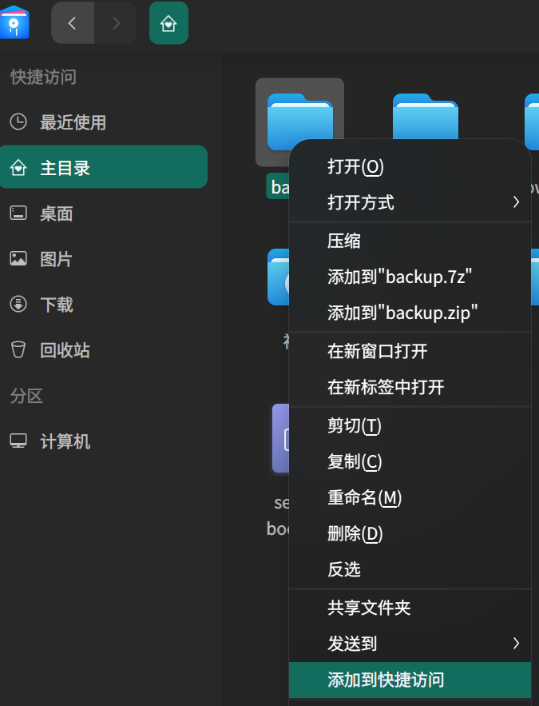This screenshot has width=539, height=706.
Task: Choose 剪切(T) from the context menu
Action: tap(410, 425)
